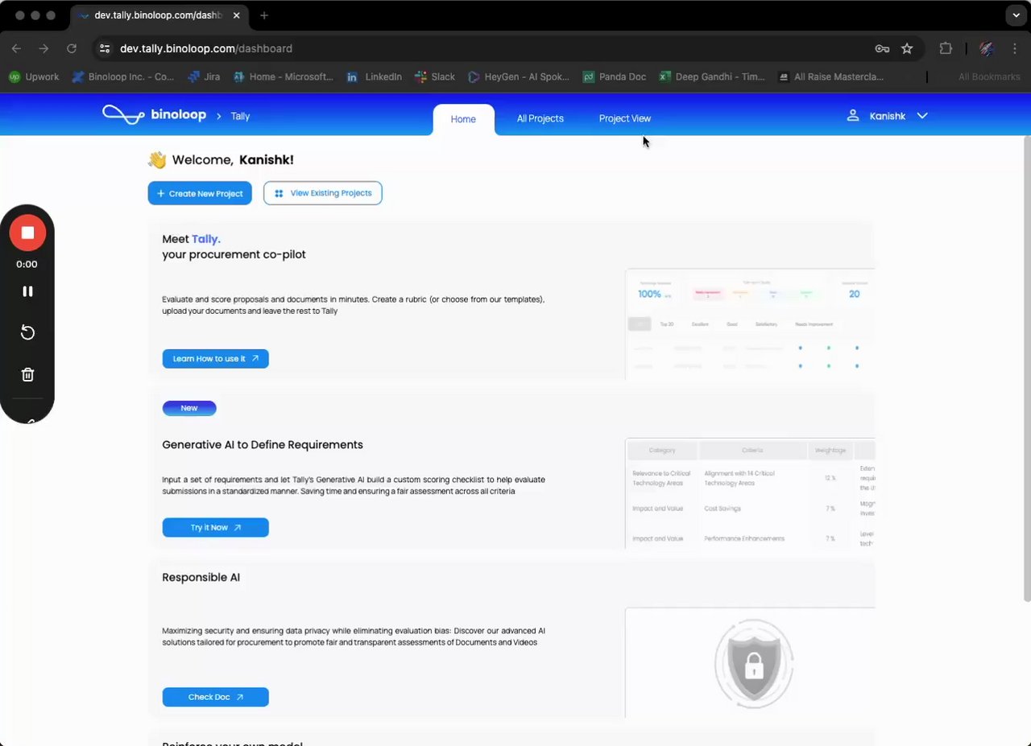Viewport: 1031px width, 746px height.
Task: Open the Tally breadcrumb link
Action: point(240,116)
